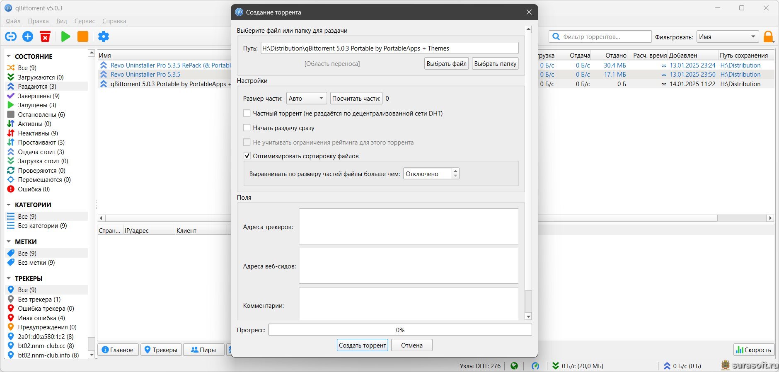The width and height of the screenshot is (779, 372).
Task: Click the 'Выбрать папку' button
Action: [495, 63]
